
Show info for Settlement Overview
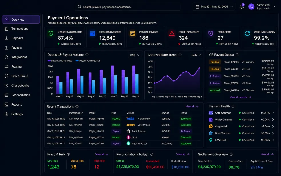[x=231, y=154]
